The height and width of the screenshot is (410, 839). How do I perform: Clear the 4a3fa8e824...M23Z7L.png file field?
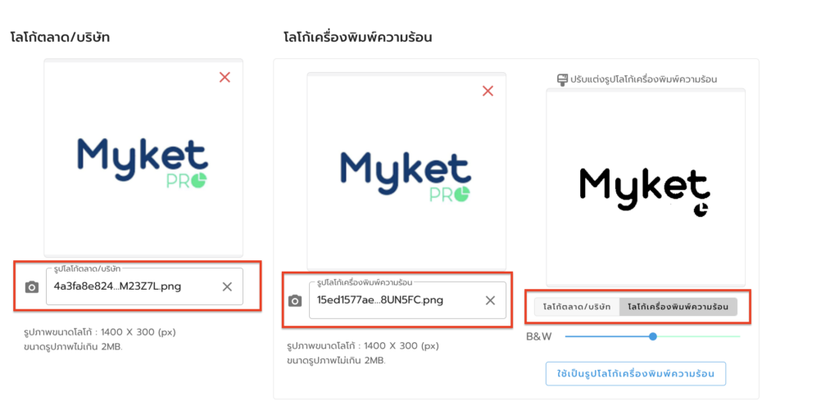(228, 287)
